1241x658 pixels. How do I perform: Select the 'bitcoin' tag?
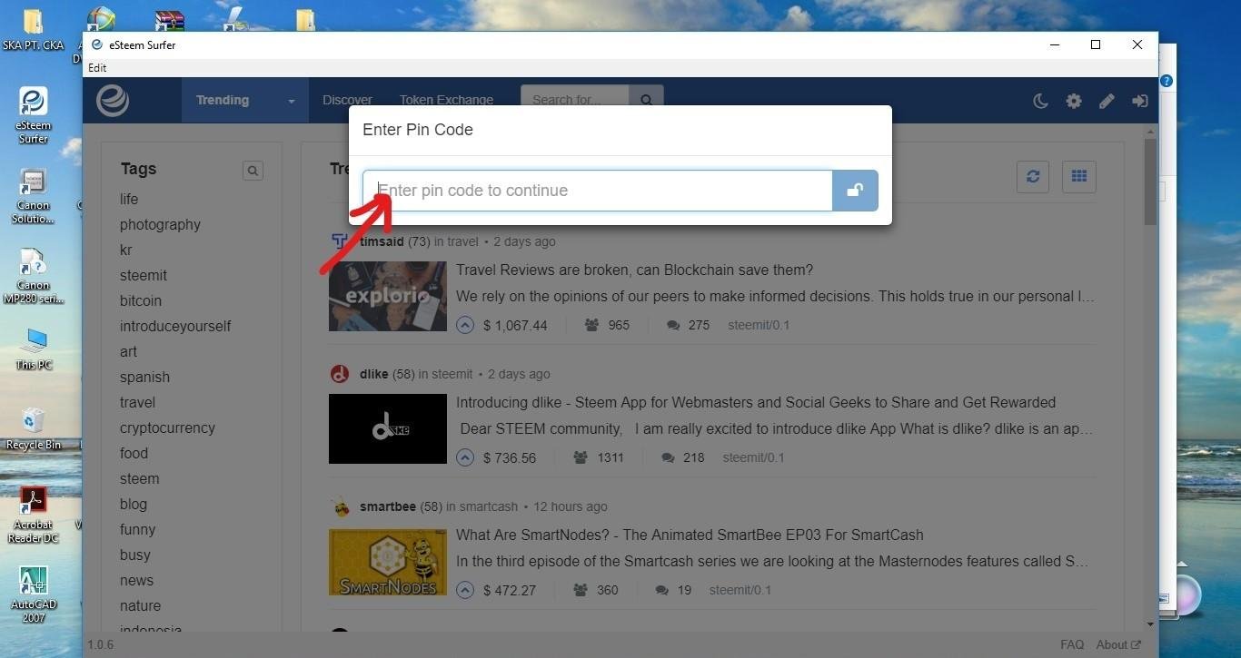pyautogui.click(x=141, y=300)
